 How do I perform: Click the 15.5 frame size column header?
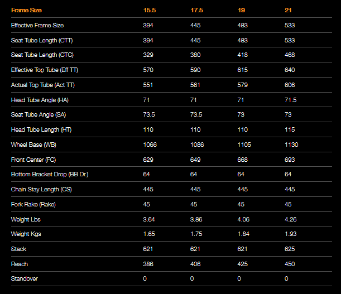click(149, 10)
